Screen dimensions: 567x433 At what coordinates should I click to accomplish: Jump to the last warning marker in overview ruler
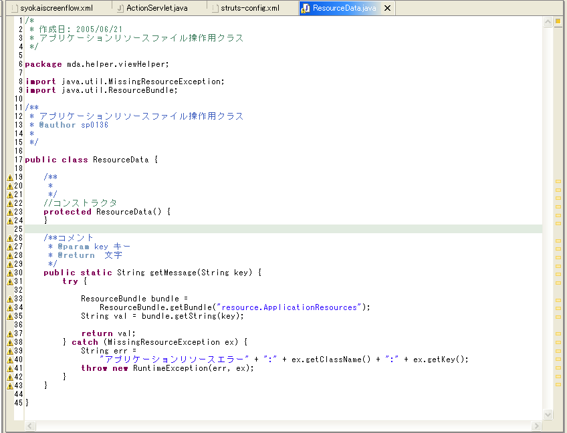(x=558, y=385)
